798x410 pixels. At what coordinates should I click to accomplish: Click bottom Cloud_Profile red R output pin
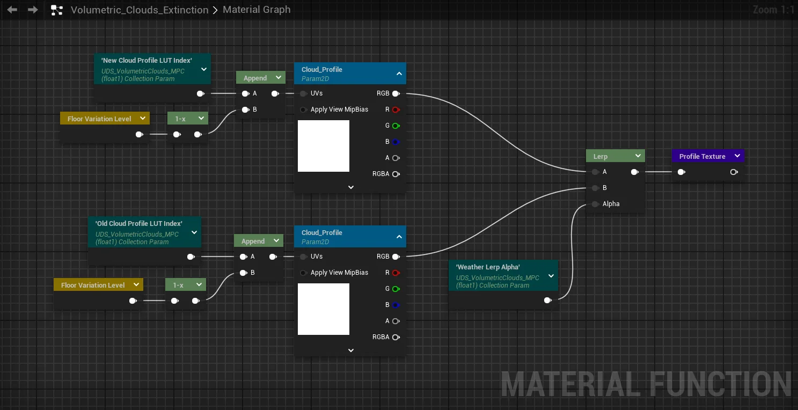(x=396, y=273)
